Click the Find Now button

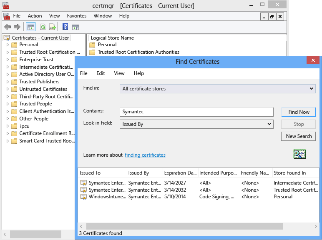298,112
